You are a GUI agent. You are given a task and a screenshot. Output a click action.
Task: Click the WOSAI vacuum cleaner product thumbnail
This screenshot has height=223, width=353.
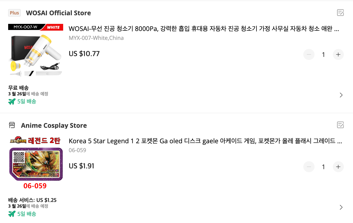(35, 51)
